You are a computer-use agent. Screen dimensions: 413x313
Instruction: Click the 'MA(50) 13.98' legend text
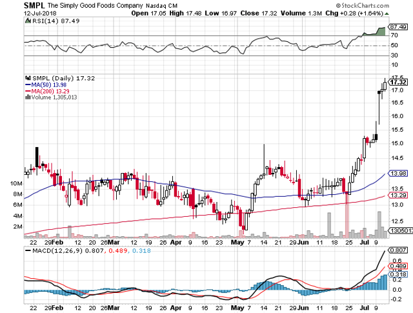[49, 85]
